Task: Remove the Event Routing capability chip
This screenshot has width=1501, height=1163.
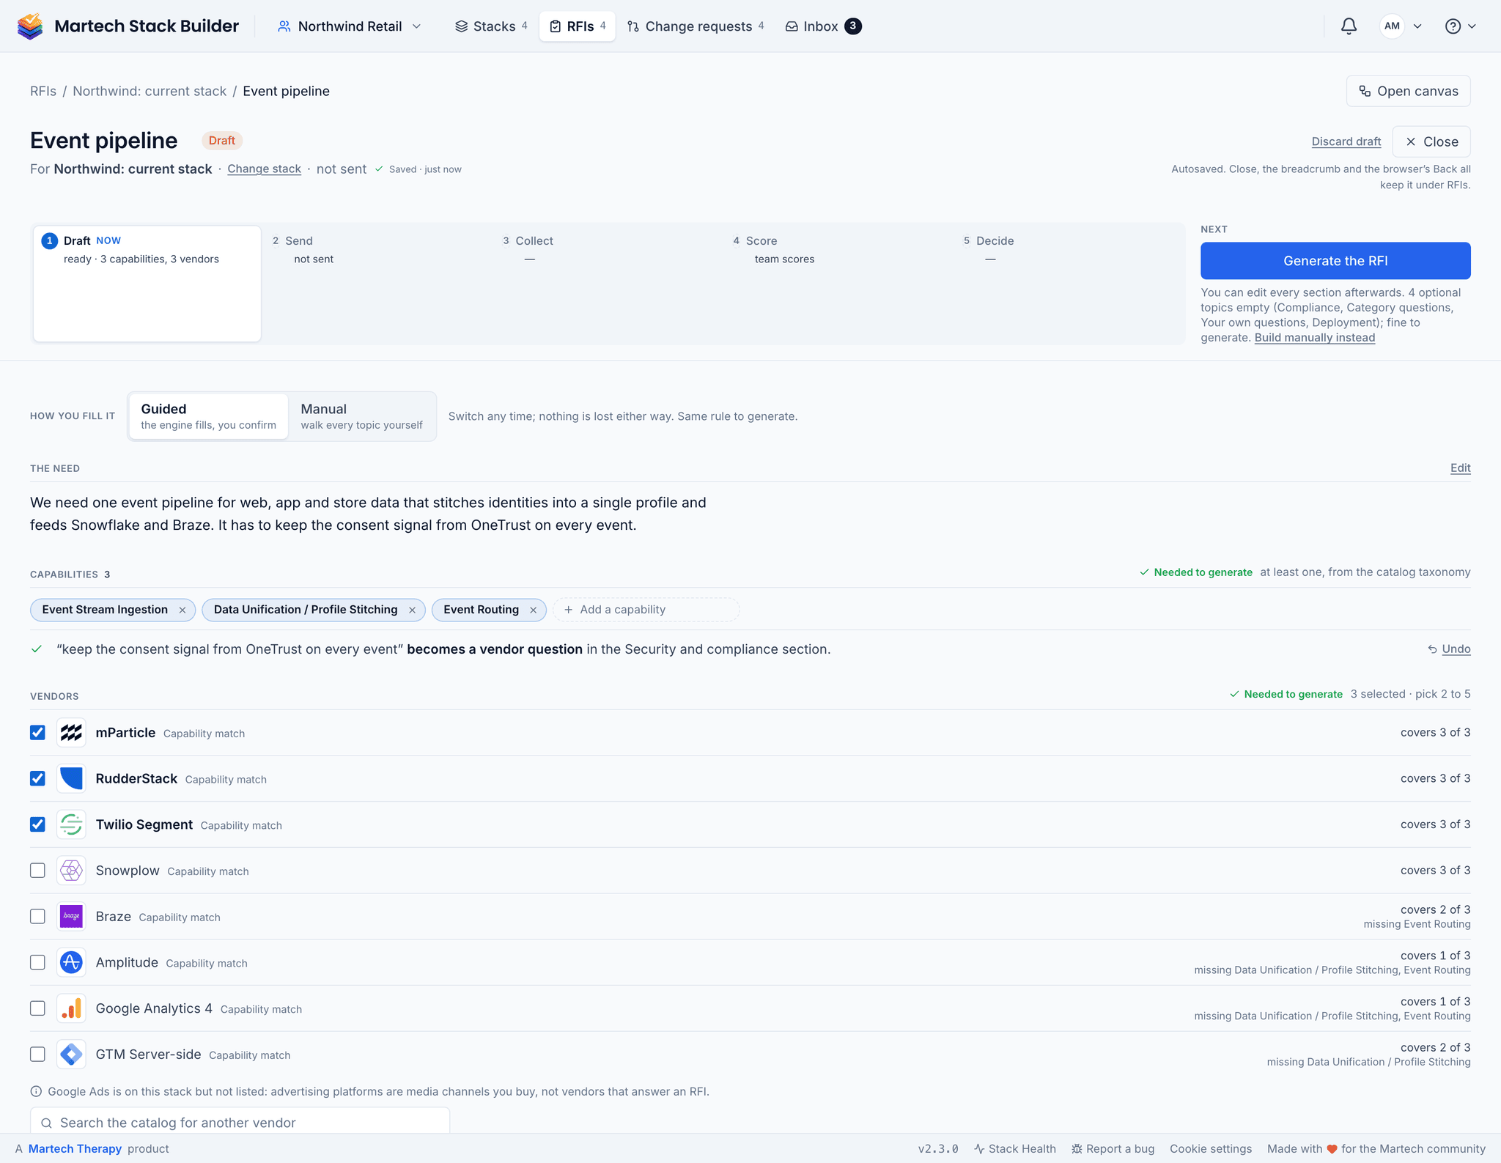Action: tap(533, 610)
